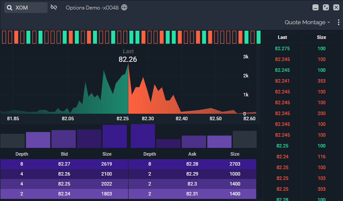This screenshot has width=343, height=201.
Task: Close the montage panel with X
Action: pyautogui.click(x=336, y=7)
